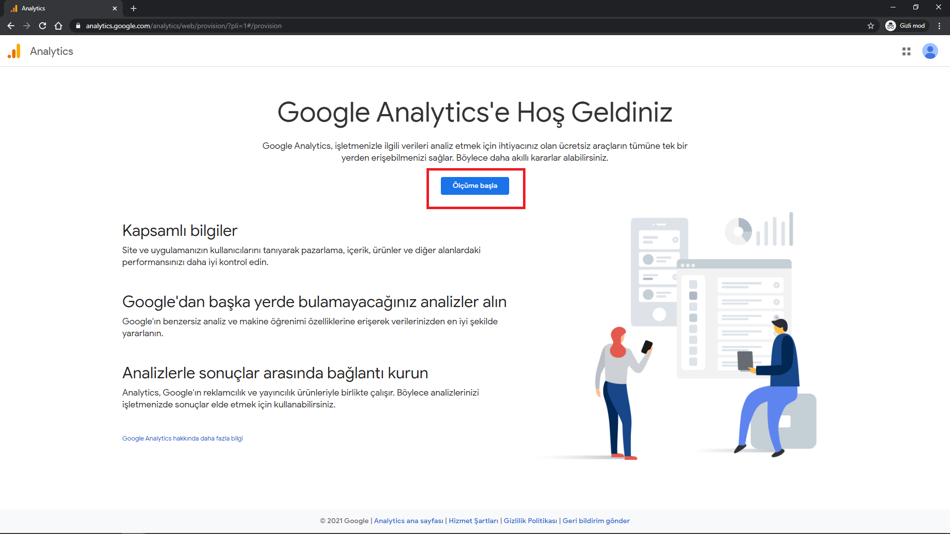
Task: Click the browser forward arrow
Action: point(27,26)
